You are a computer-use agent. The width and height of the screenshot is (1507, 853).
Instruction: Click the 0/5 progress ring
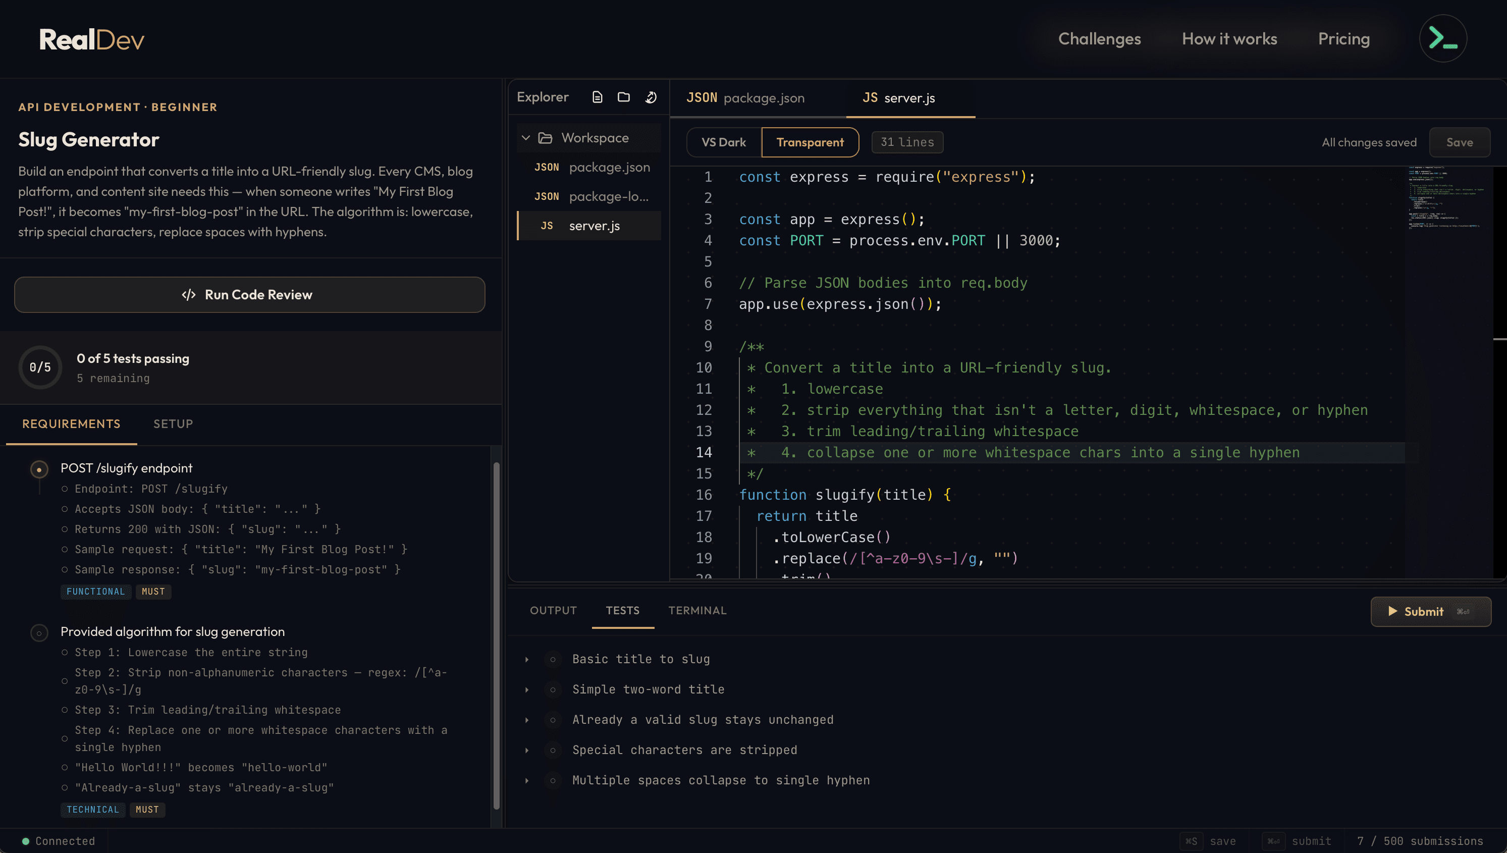40,367
